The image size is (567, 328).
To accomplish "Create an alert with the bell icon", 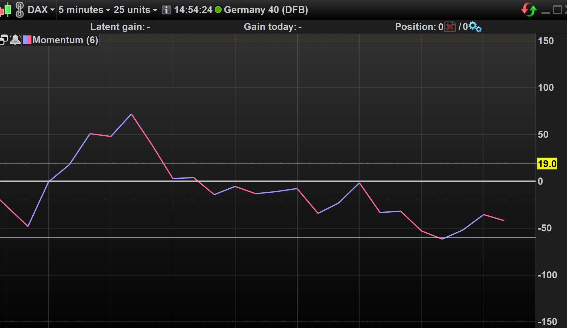I will (x=15, y=40).
